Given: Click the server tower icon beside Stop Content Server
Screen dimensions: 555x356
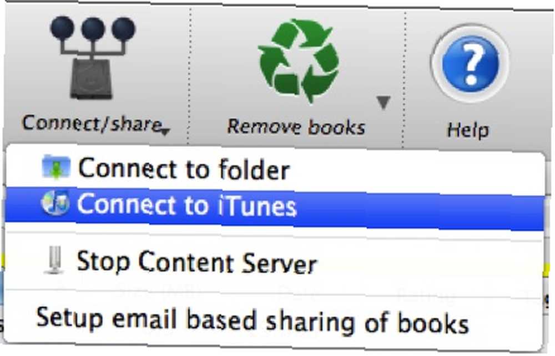Looking at the screenshot, I should coord(54,261).
